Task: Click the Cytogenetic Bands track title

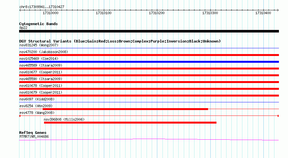Action: [x=39, y=24]
